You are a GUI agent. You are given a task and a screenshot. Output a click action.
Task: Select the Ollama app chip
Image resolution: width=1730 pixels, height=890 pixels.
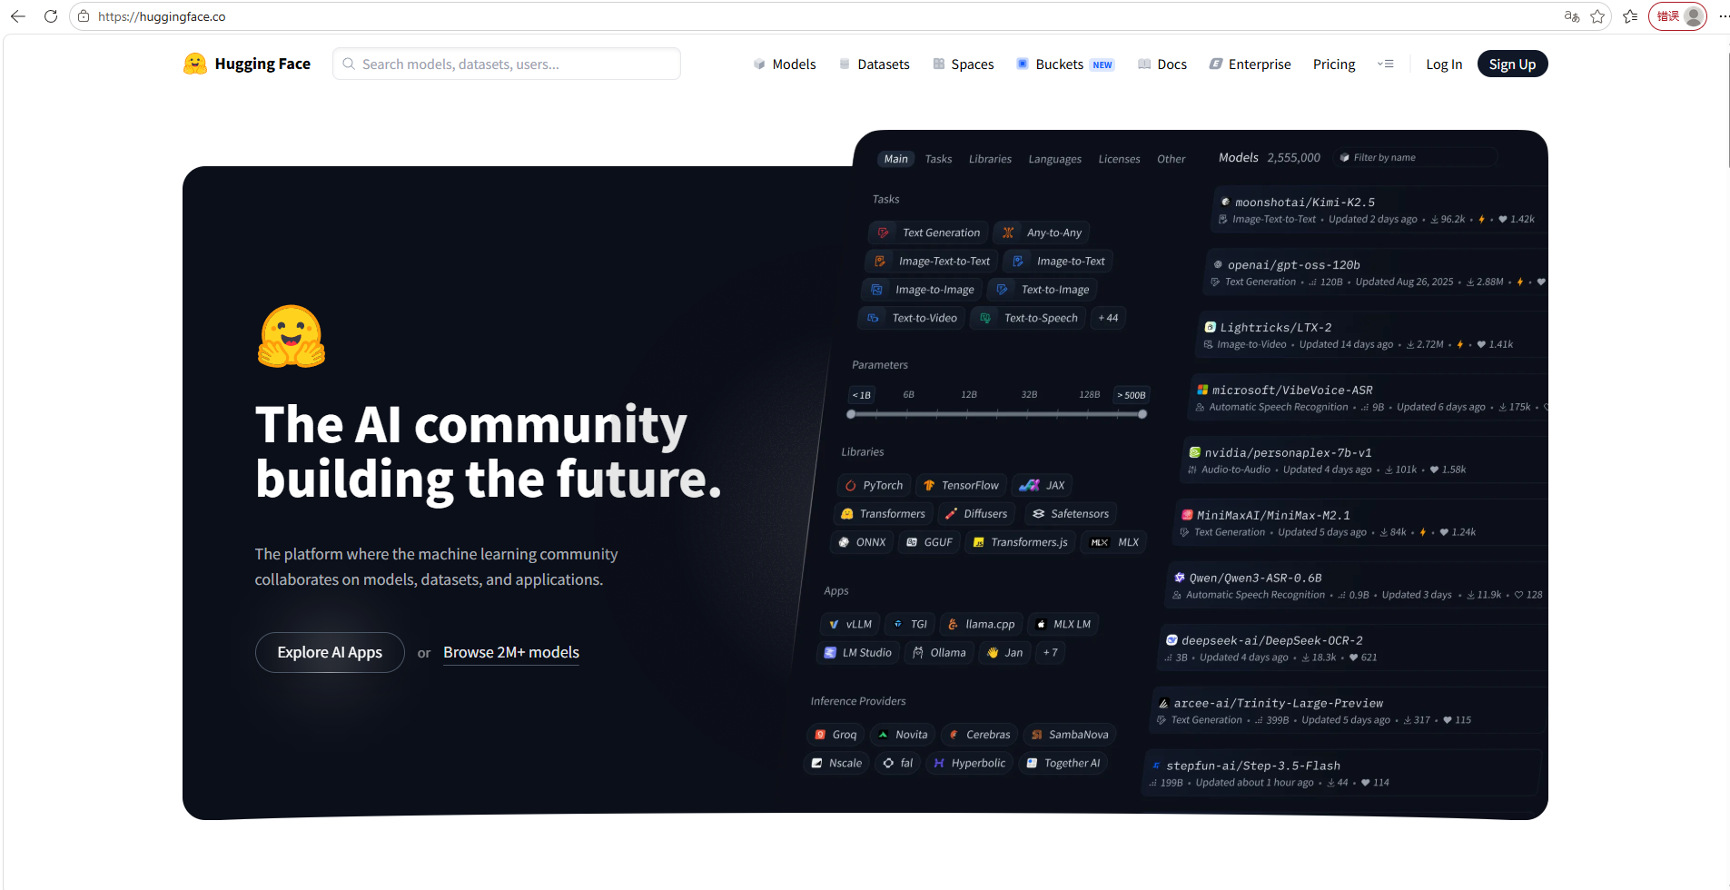pyautogui.click(x=939, y=652)
